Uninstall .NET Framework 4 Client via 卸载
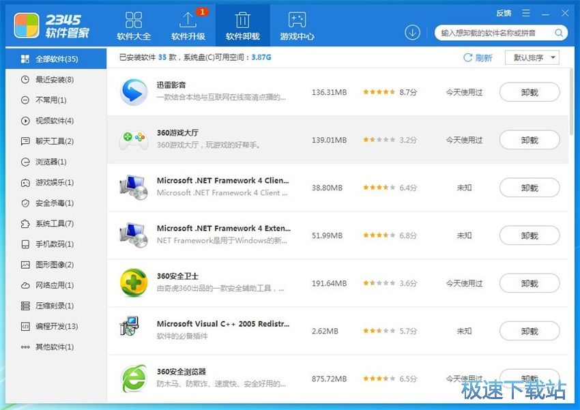The height and width of the screenshot is (410, 580). click(x=530, y=188)
